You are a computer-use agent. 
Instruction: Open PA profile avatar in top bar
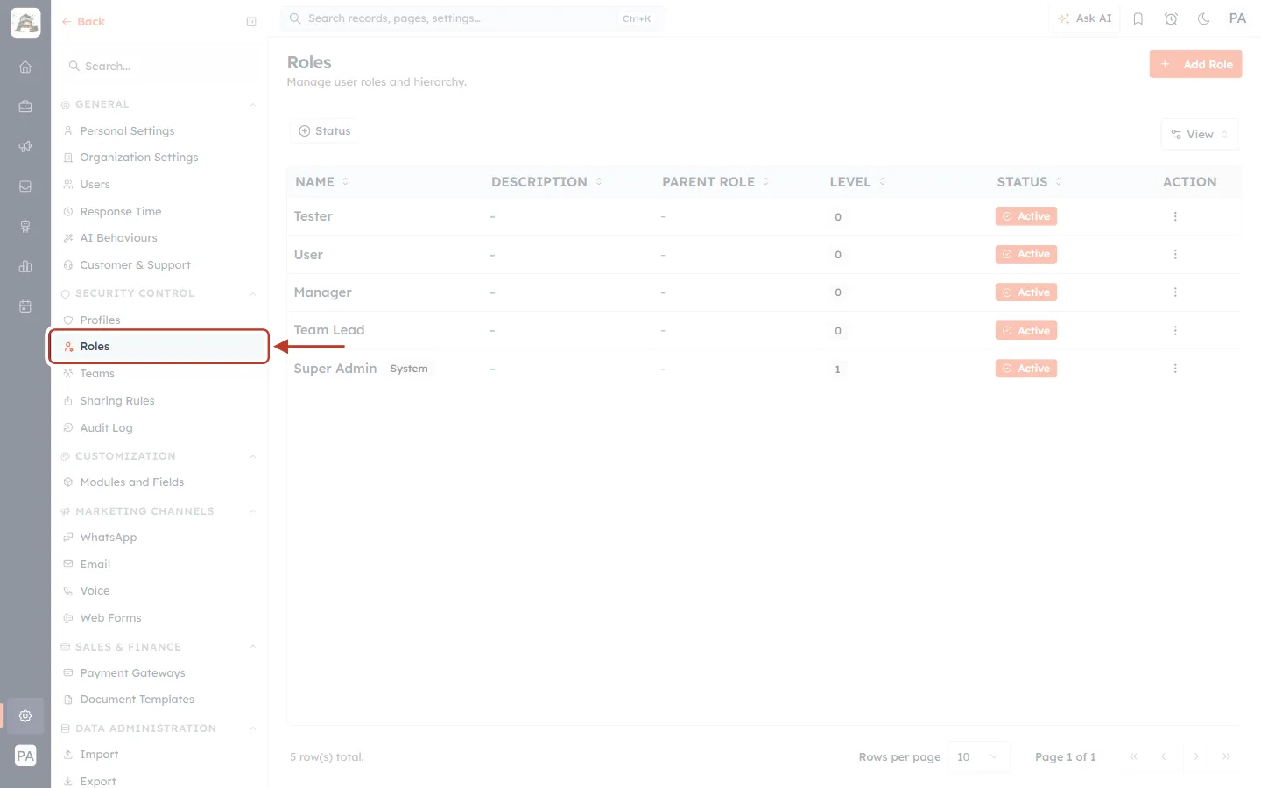(x=1237, y=18)
